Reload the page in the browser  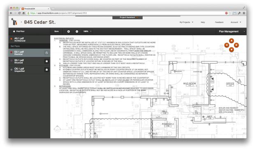[19, 13]
